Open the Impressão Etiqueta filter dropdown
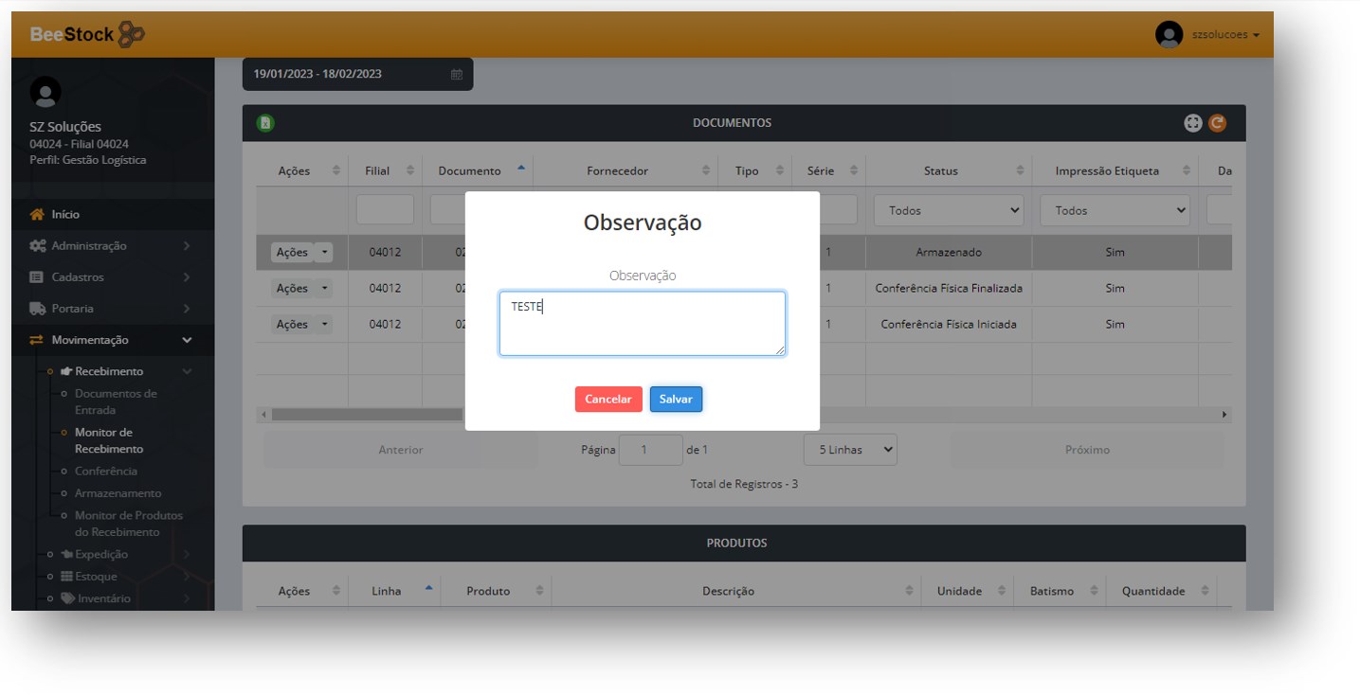 click(1115, 210)
